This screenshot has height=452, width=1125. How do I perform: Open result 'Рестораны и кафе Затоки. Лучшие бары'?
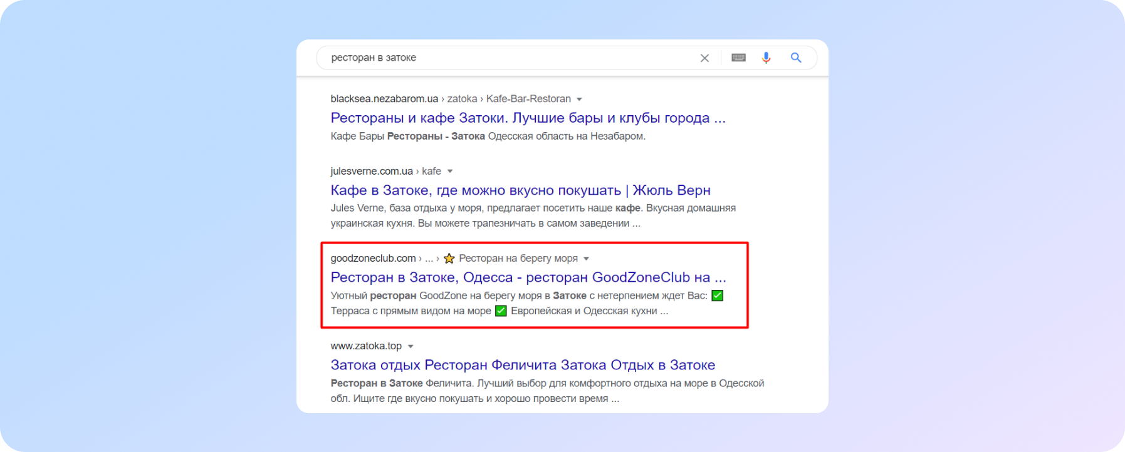pos(528,118)
